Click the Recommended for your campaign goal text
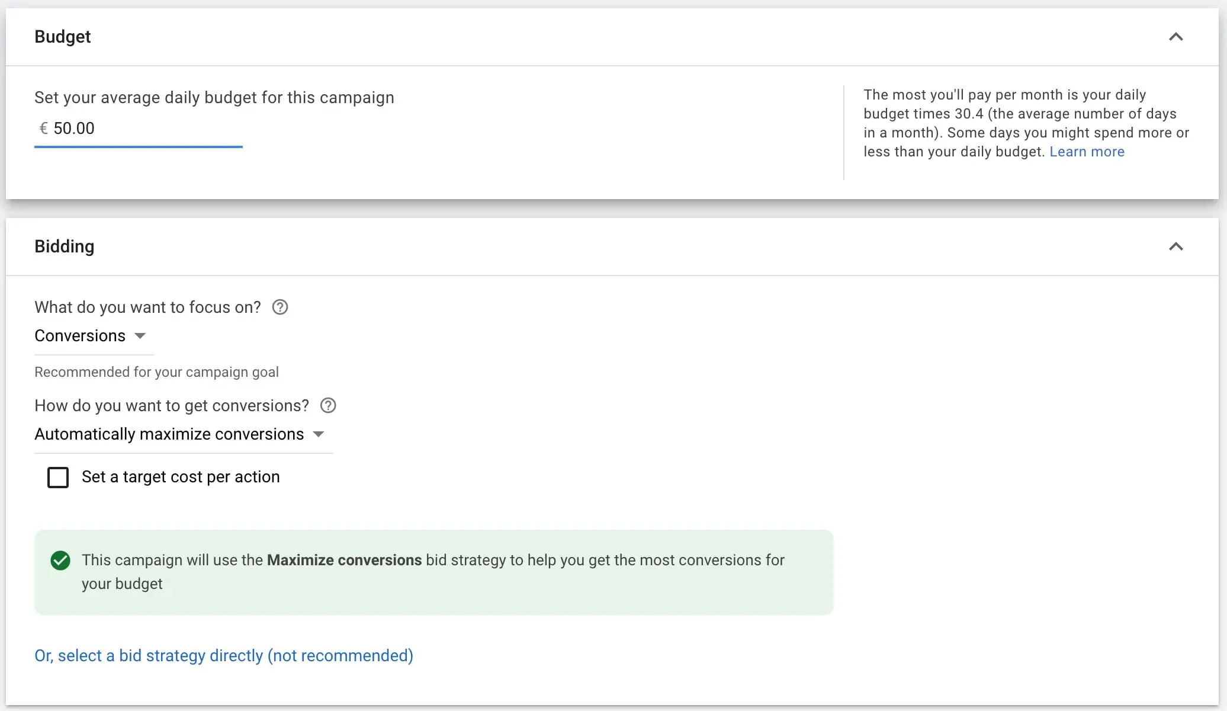Image resolution: width=1227 pixels, height=711 pixels. point(156,372)
